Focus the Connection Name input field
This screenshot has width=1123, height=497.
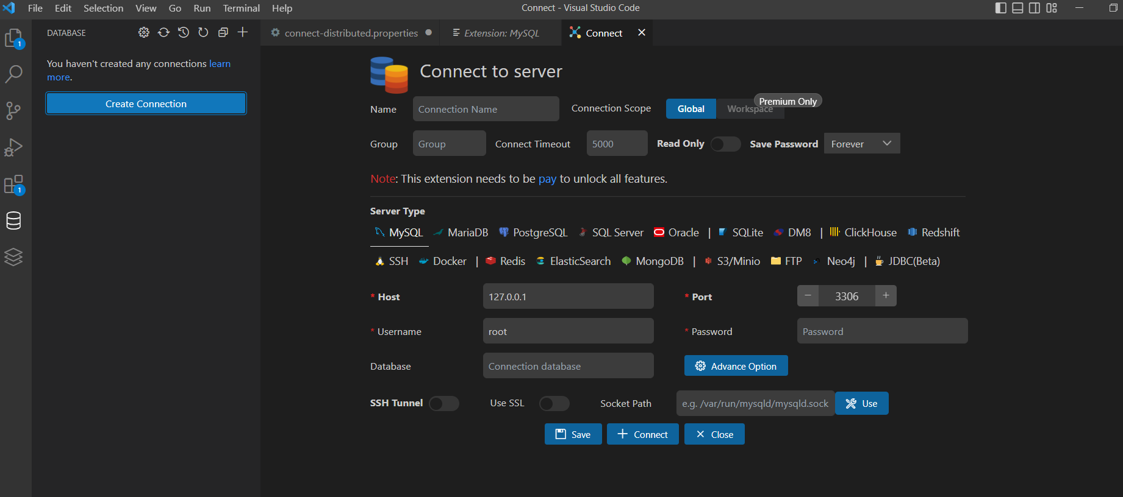(486, 109)
